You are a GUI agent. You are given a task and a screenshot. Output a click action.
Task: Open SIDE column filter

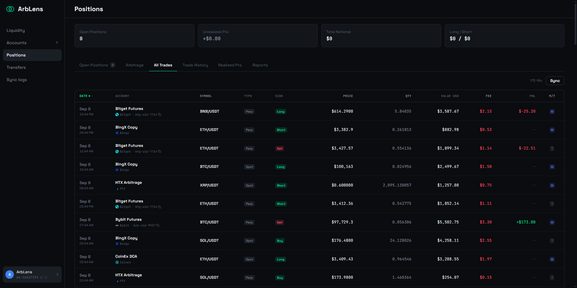[x=280, y=96]
